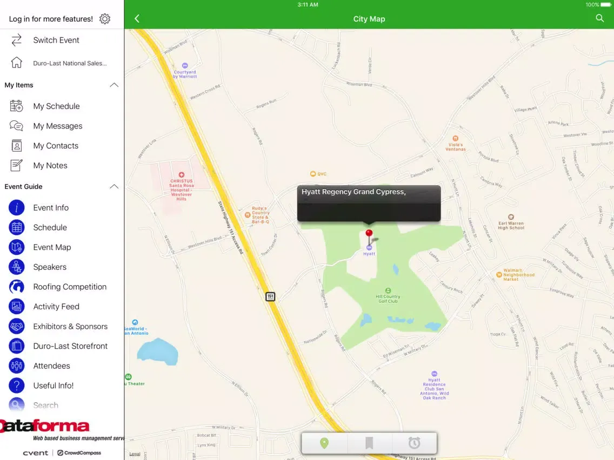Click the Roofing Competition icon
The width and height of the screenshot is (614, 460).
pyautogui.click(x=16, y=287)
